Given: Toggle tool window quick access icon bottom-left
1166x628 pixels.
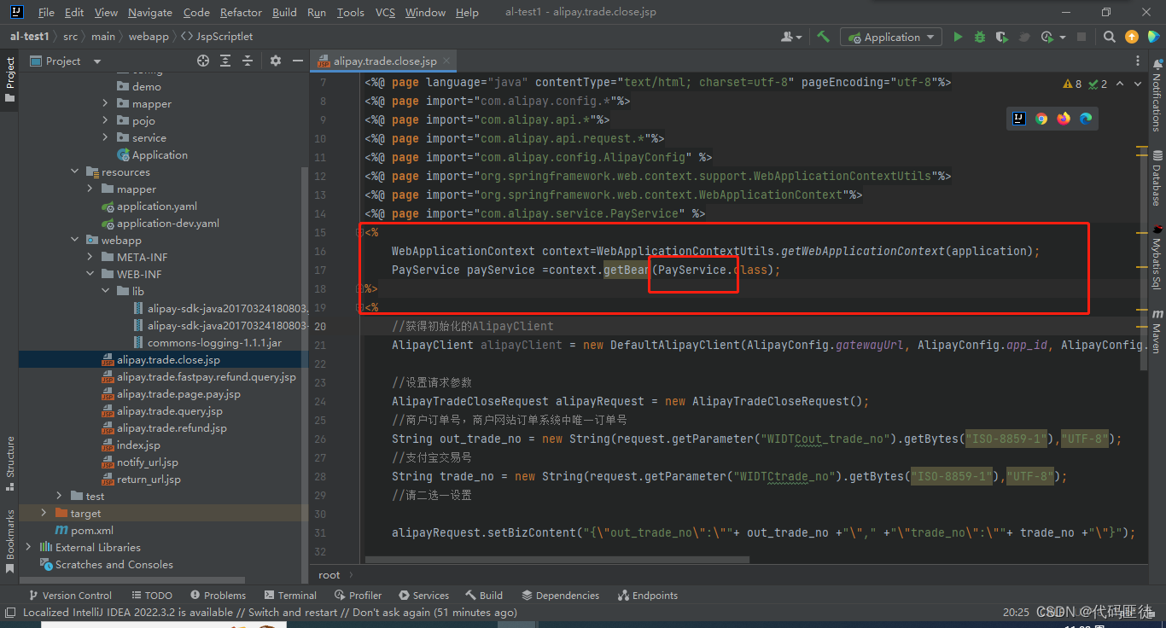Looking at the screenshot, I should pyautogui.click(x=9, y=612).
